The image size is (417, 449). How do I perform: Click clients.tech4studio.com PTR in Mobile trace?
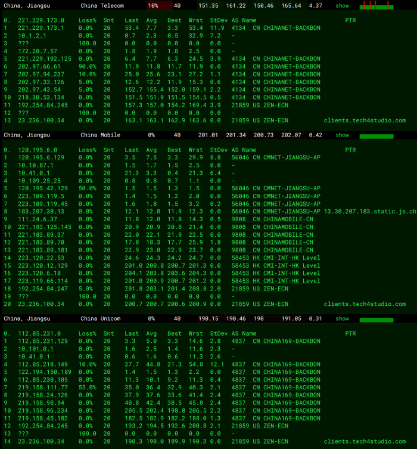pos(365,304)
